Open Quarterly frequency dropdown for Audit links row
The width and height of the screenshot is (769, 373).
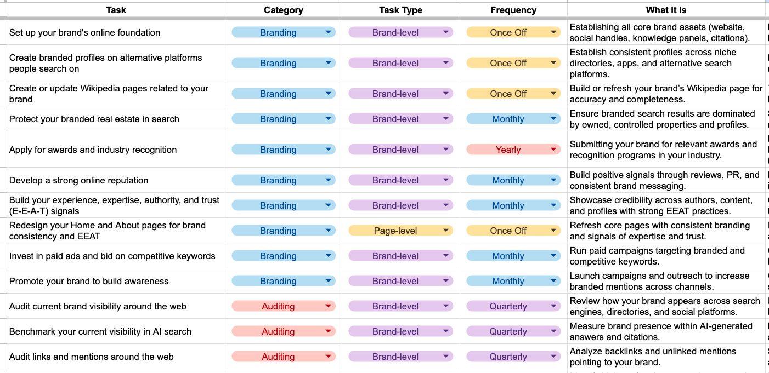(x=513, y=357)
